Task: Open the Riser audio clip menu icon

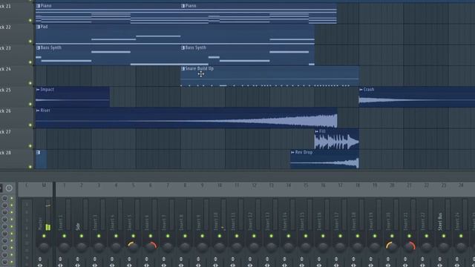Action: click(x=38, y=111)
